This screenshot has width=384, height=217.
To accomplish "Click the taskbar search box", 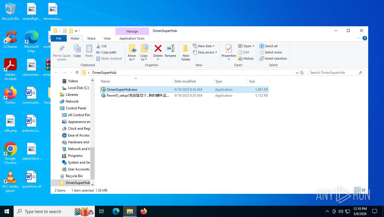I will 54,211.
